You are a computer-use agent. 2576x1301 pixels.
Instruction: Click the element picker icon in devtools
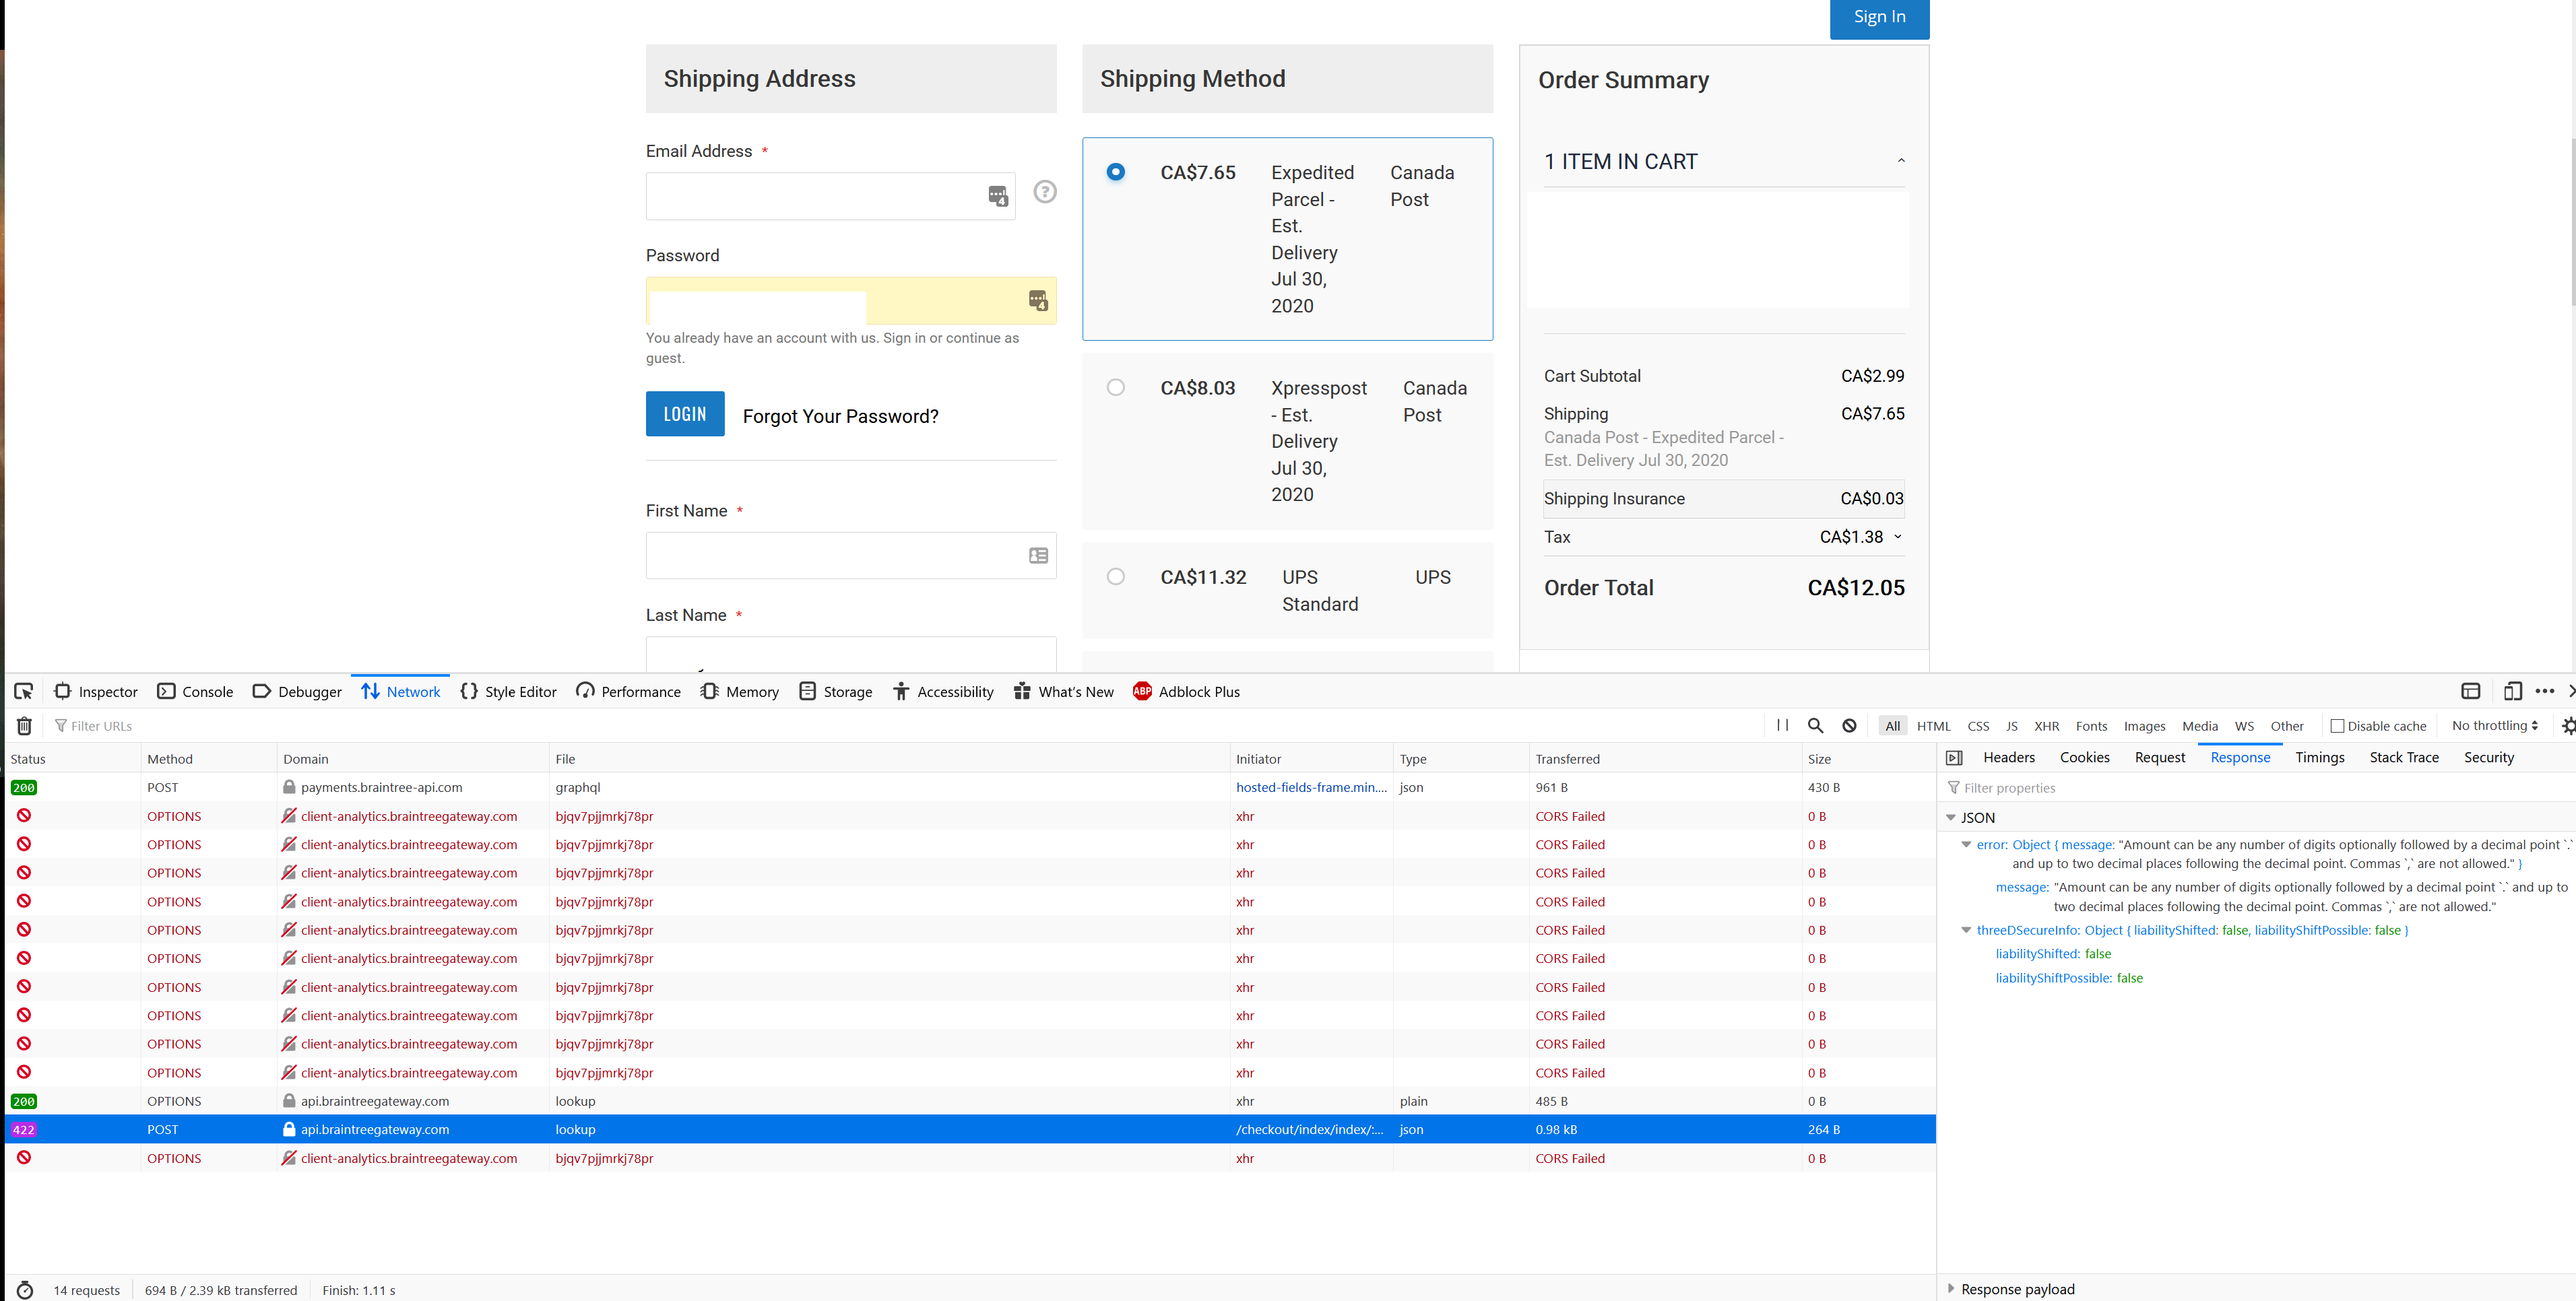click(x=24, y=691)
